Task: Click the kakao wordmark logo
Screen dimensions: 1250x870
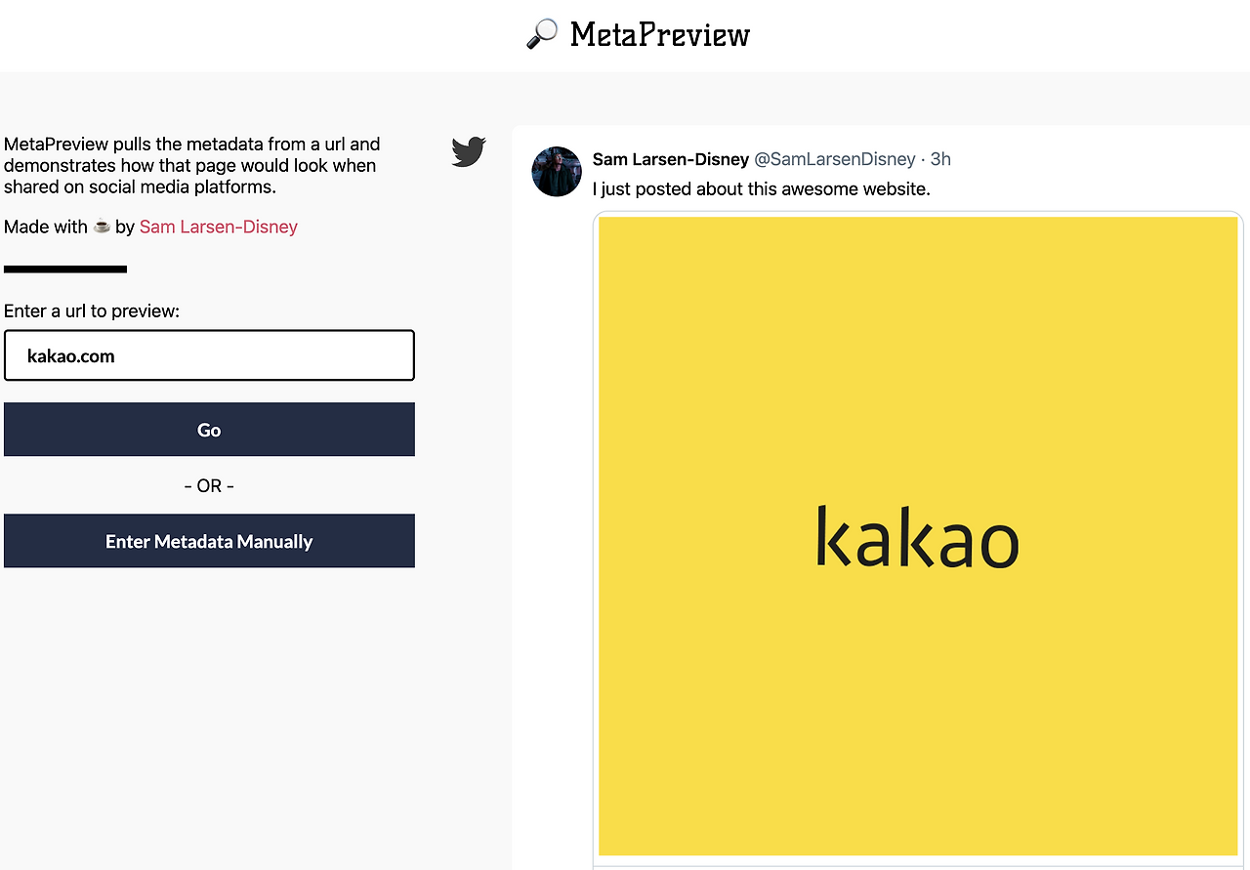Action: [917, 537]
